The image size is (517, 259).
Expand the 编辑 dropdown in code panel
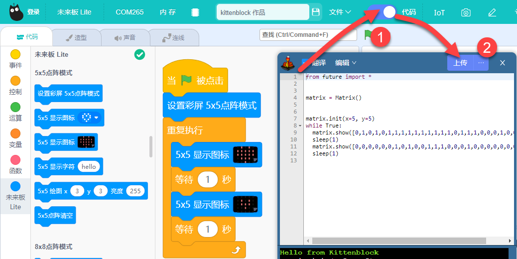[346, 63]
